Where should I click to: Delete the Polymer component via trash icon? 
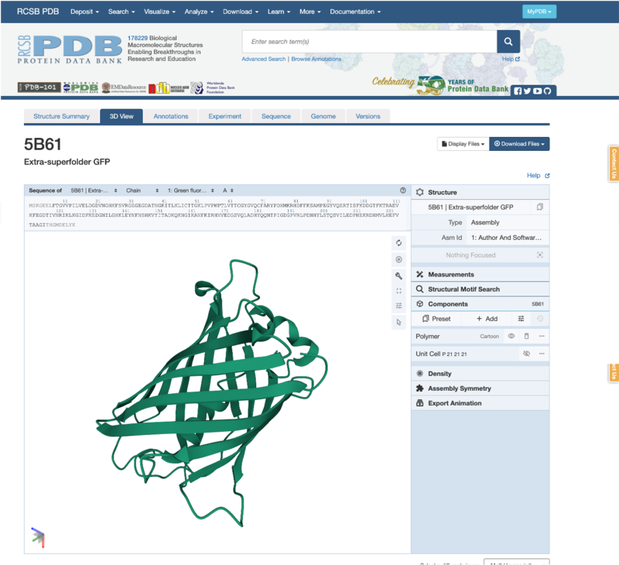point(526,336)
